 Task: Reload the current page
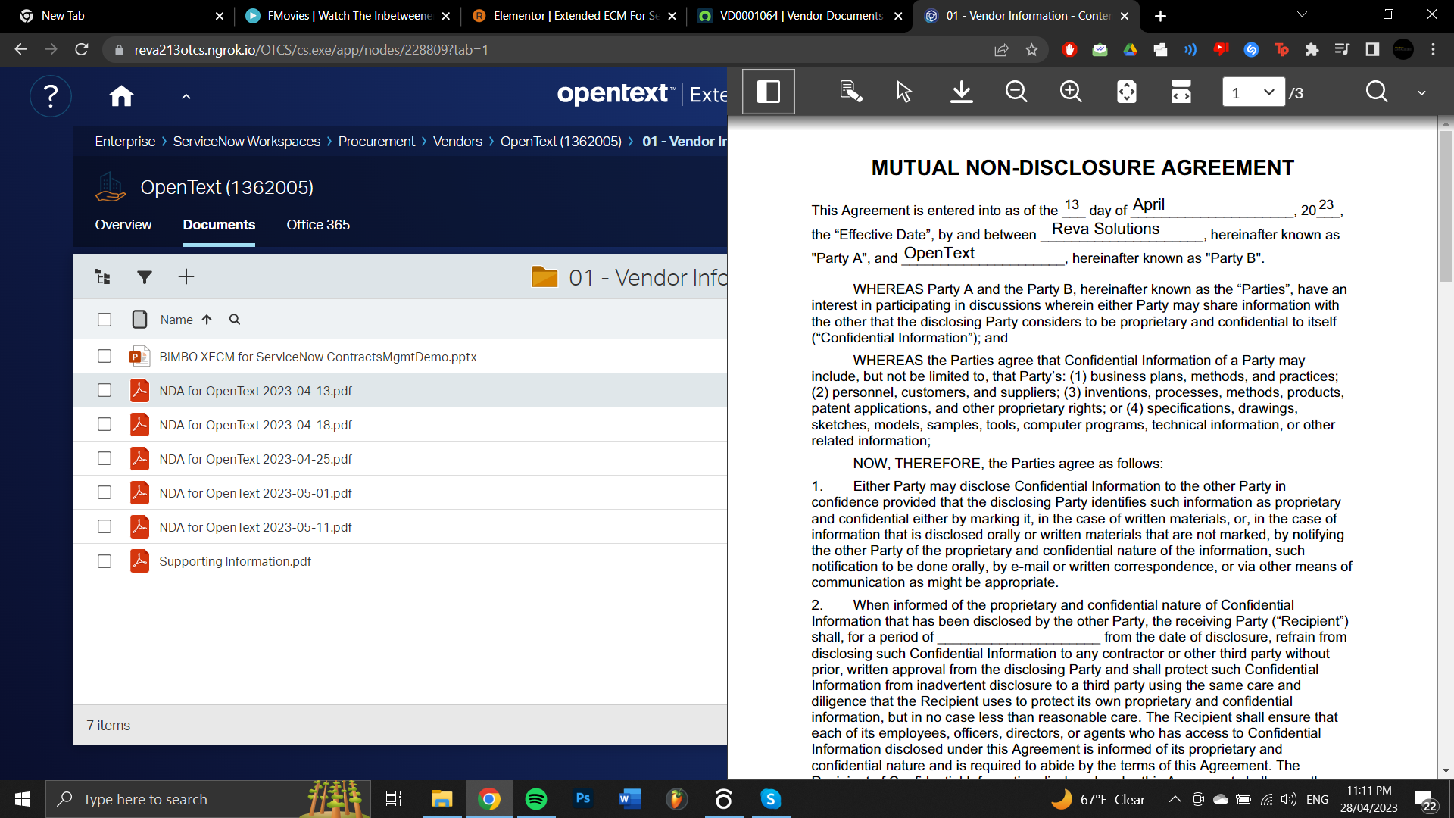pyautogui.click(x=82, y=49)
